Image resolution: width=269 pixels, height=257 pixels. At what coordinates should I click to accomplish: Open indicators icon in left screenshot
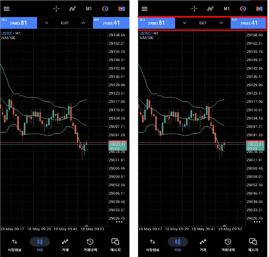[72, 9]
